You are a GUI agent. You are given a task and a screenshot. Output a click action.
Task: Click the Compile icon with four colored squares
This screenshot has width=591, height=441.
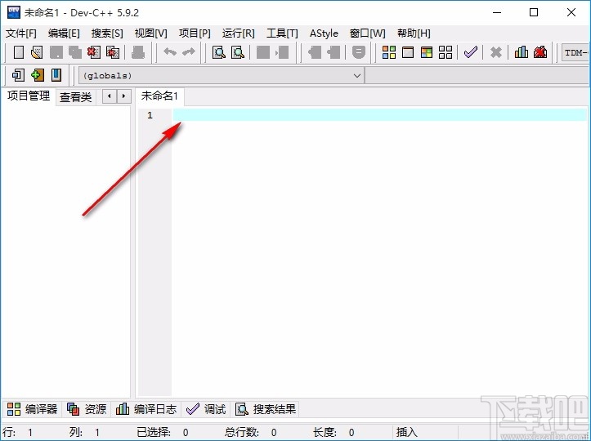click(388, 52)
